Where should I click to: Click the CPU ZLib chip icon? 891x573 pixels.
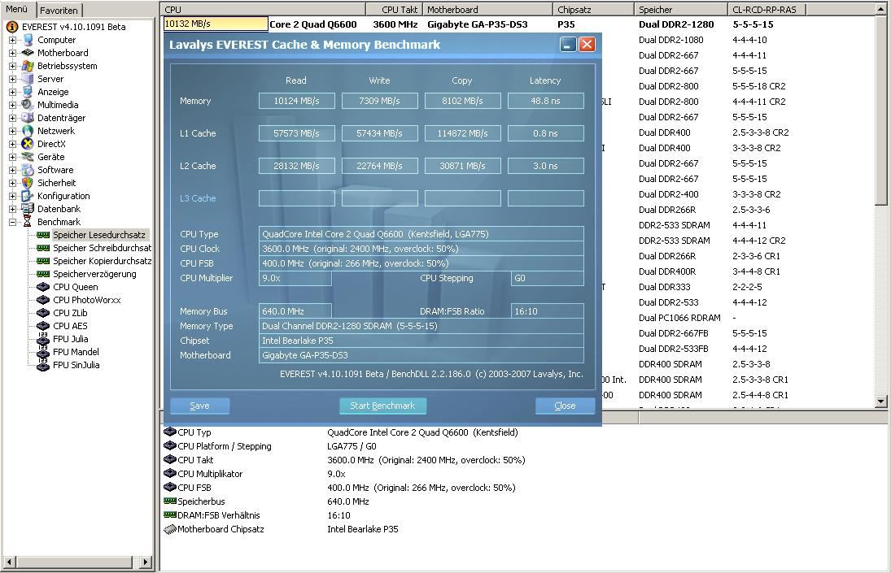pyautogui.click(x=43, y=313)
